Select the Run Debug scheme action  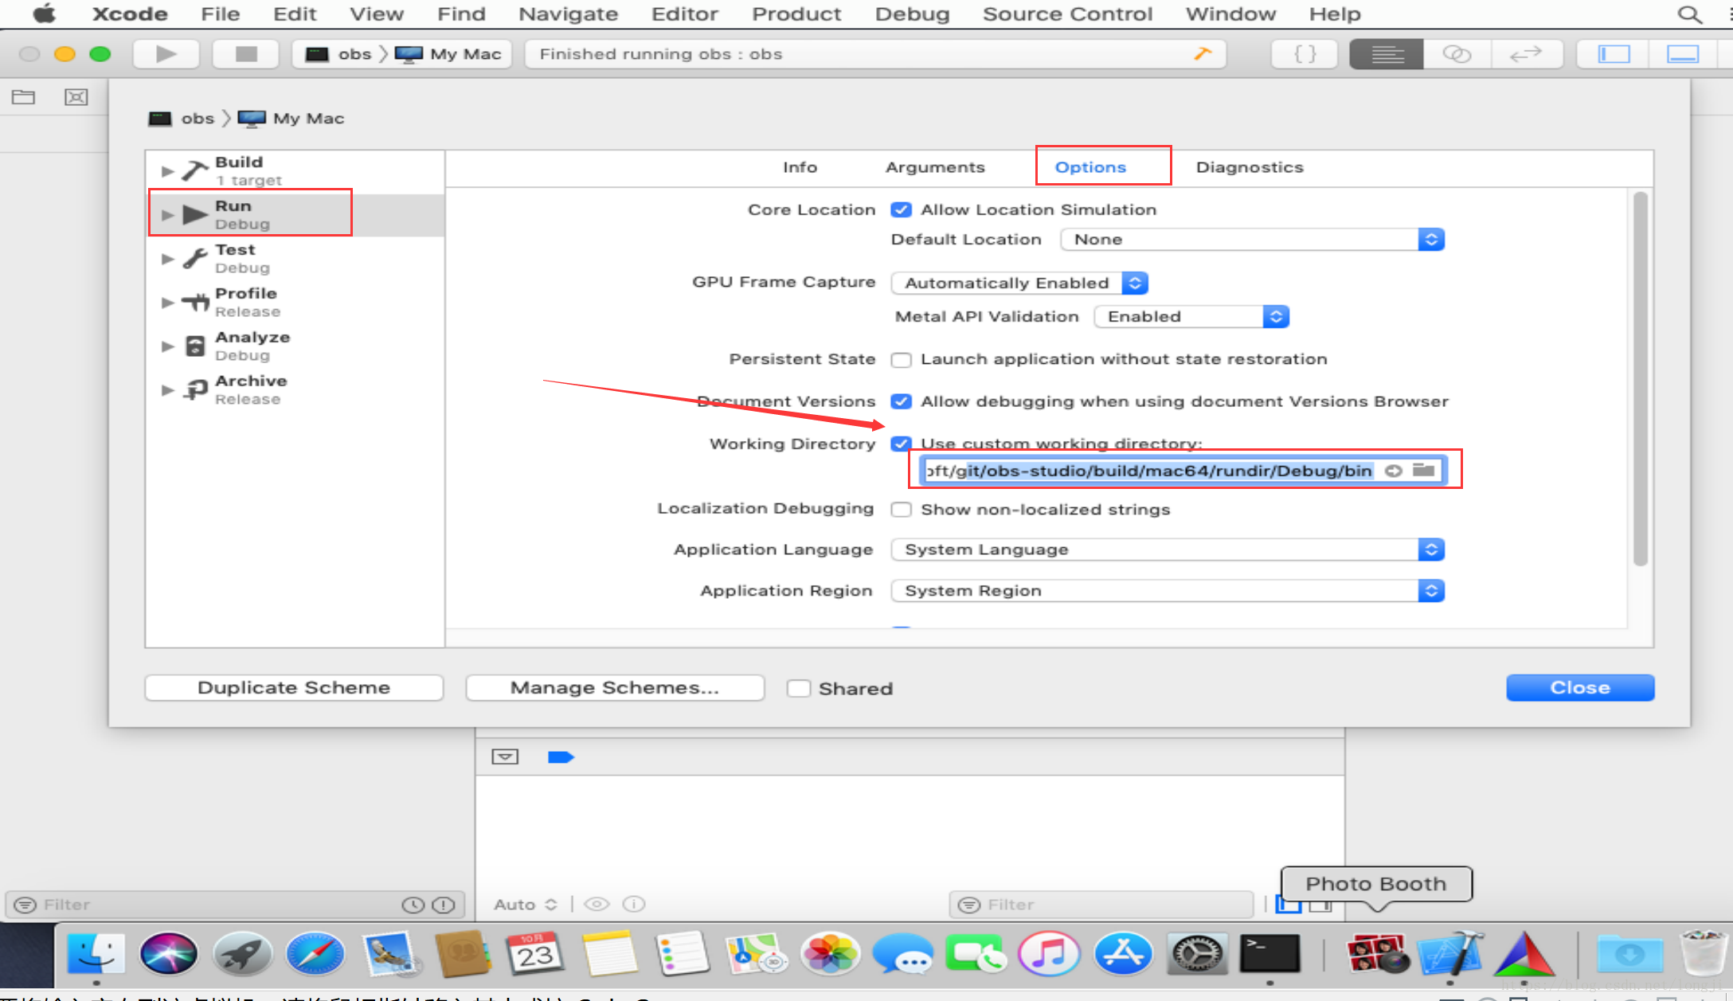click(x=295, y=215)
